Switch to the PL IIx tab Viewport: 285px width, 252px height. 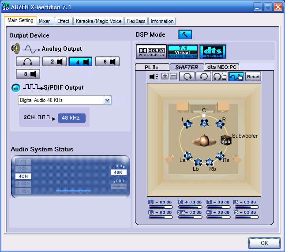pyautogui.click(x=152, y=67)
